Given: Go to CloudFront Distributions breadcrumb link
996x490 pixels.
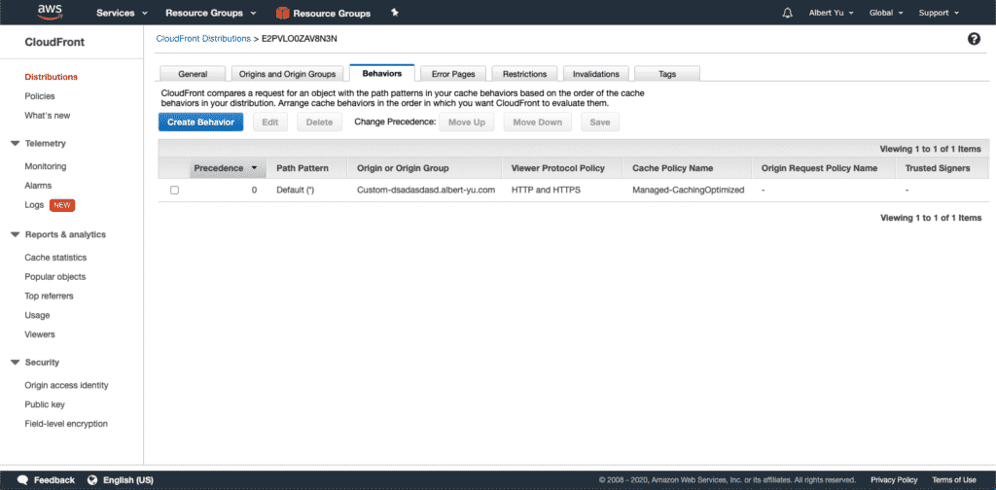Looking at the screenshot, I should point(203,39).
